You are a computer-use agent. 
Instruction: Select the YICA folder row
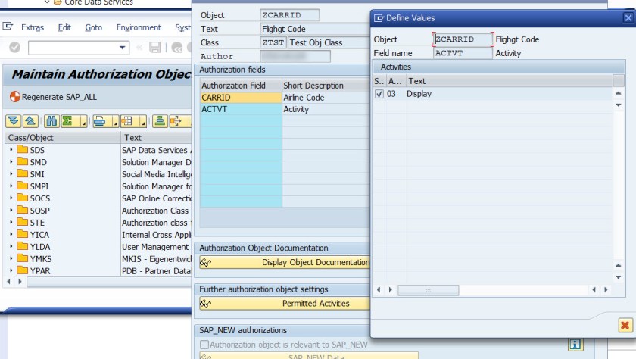(99, 235)
